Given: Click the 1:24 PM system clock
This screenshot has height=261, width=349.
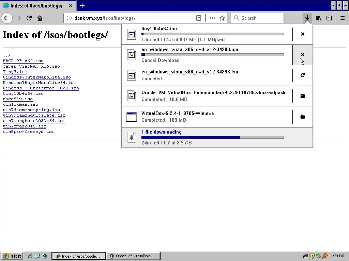Looking at the screenshot, I should click(337, 256).
